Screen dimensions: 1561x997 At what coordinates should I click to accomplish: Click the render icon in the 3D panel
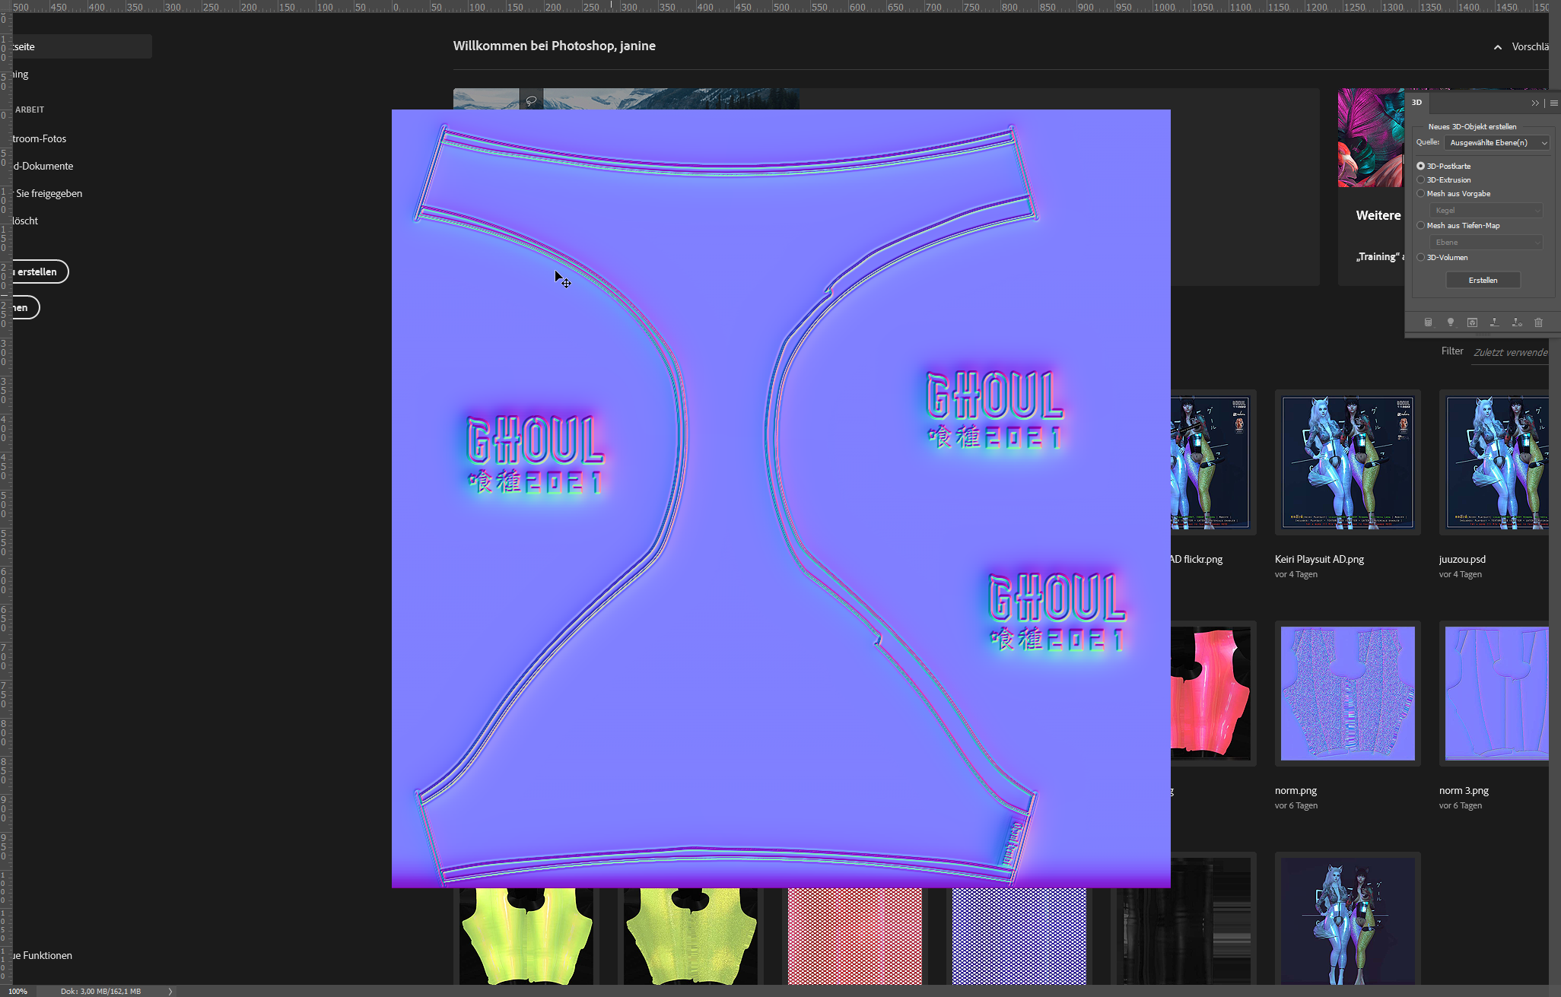(x=1428, y=322)
